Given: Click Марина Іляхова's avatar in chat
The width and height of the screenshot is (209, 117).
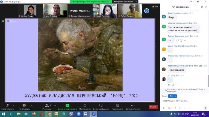Looking at the screenshot, I should [164, 26].
